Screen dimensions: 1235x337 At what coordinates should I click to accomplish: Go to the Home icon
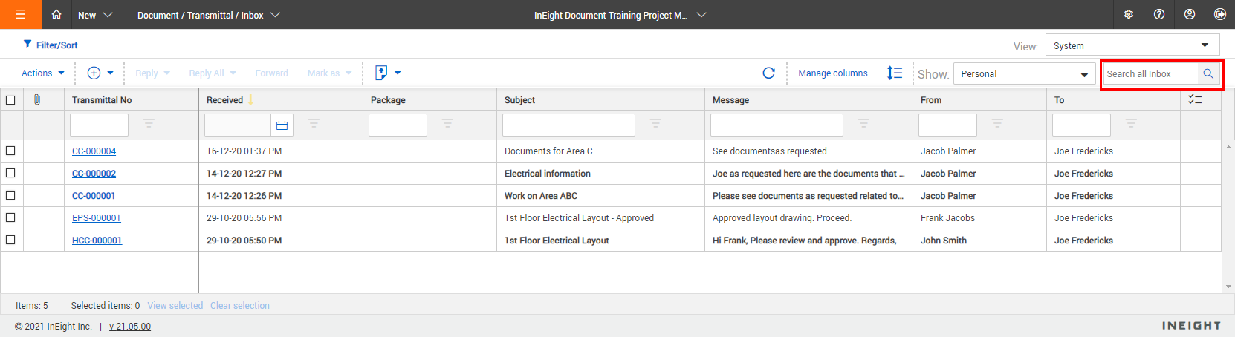pyautogui.click(x=56, y=15)
